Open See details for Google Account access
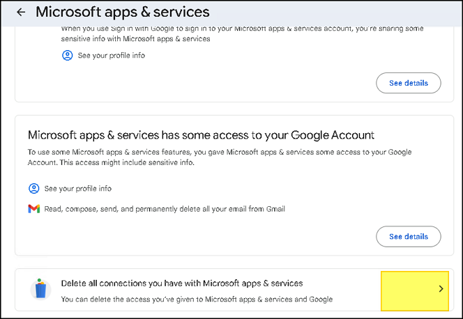The image size is (463, 319). [x=409, y=236]
